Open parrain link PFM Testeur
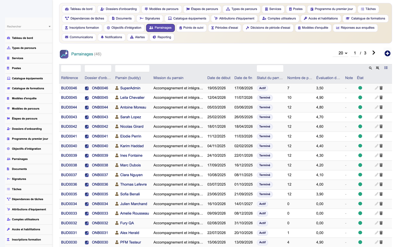Screen dimensions: 399x247 (x=131, y=242)
